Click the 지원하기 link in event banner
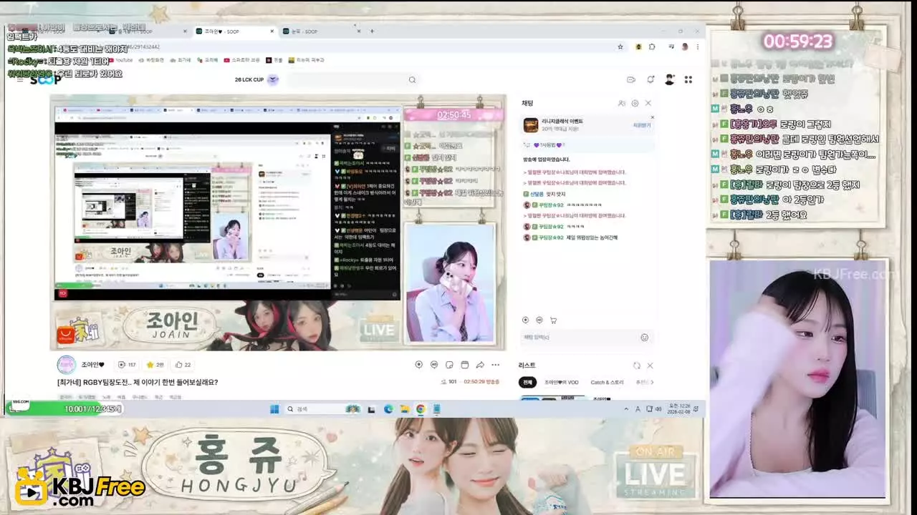The height and width of the screenshot is (515, 917). pyautogui.click(x=641, y=125)
